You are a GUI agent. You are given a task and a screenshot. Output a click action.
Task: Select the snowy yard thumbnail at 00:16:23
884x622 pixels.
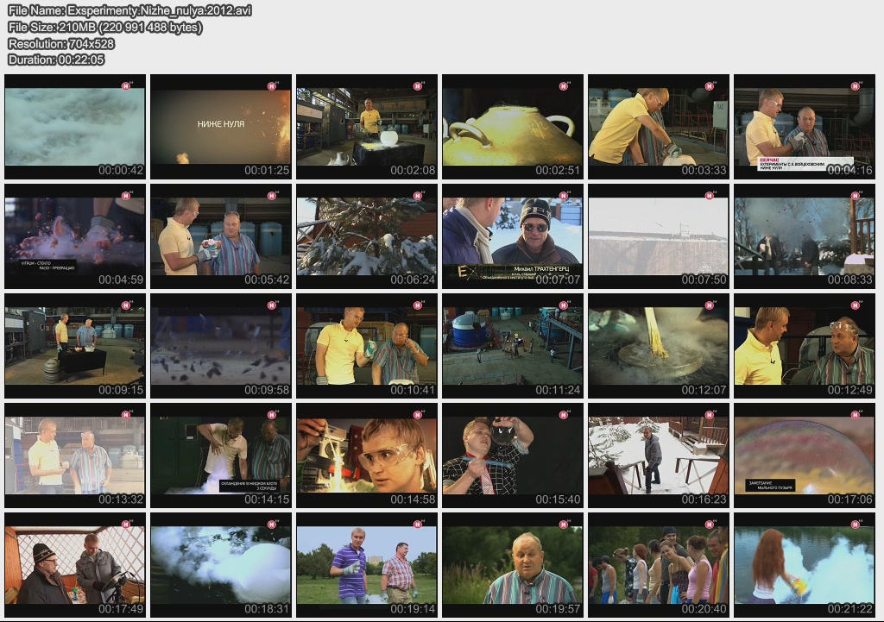tap(658, 456)
